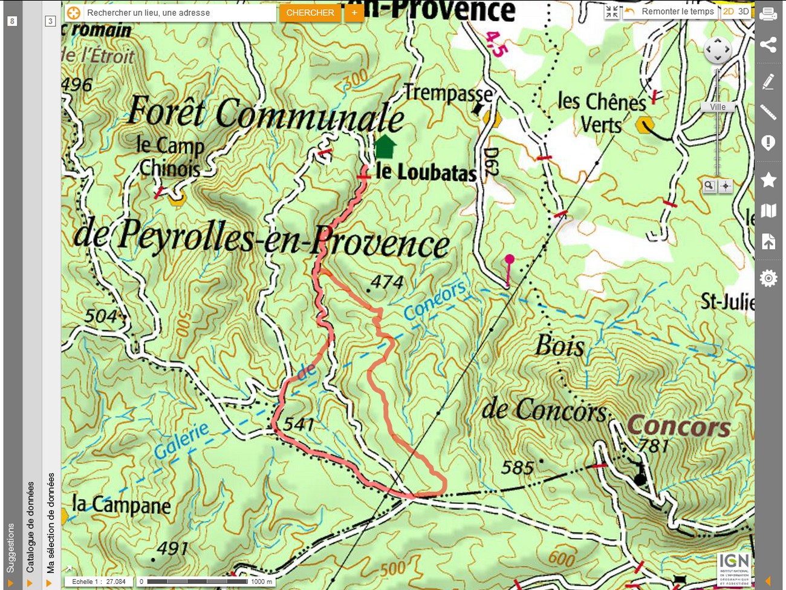Click the zoom slider track below Ville handle
786x590 pixels.
[718, 144]
